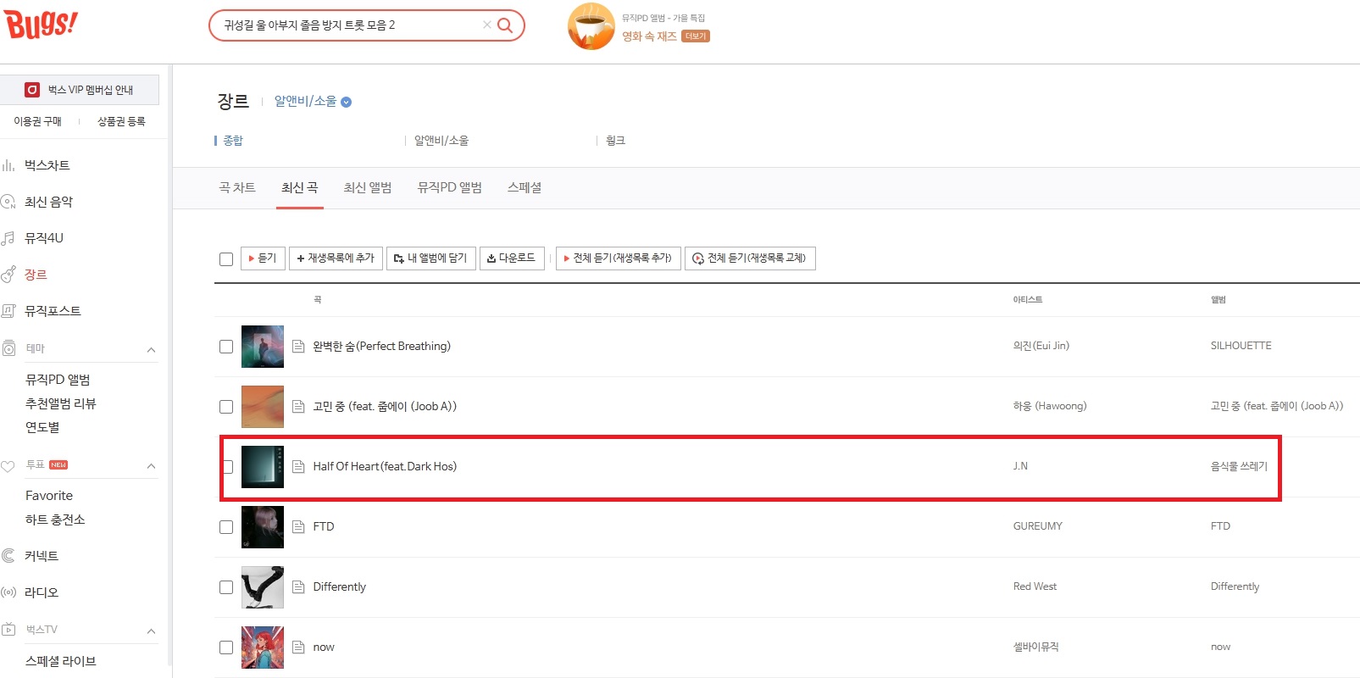The width and height of the screenshot is (1360, 678).
Task: Open 라디오 sidebar icon
Action: [8, 592]
